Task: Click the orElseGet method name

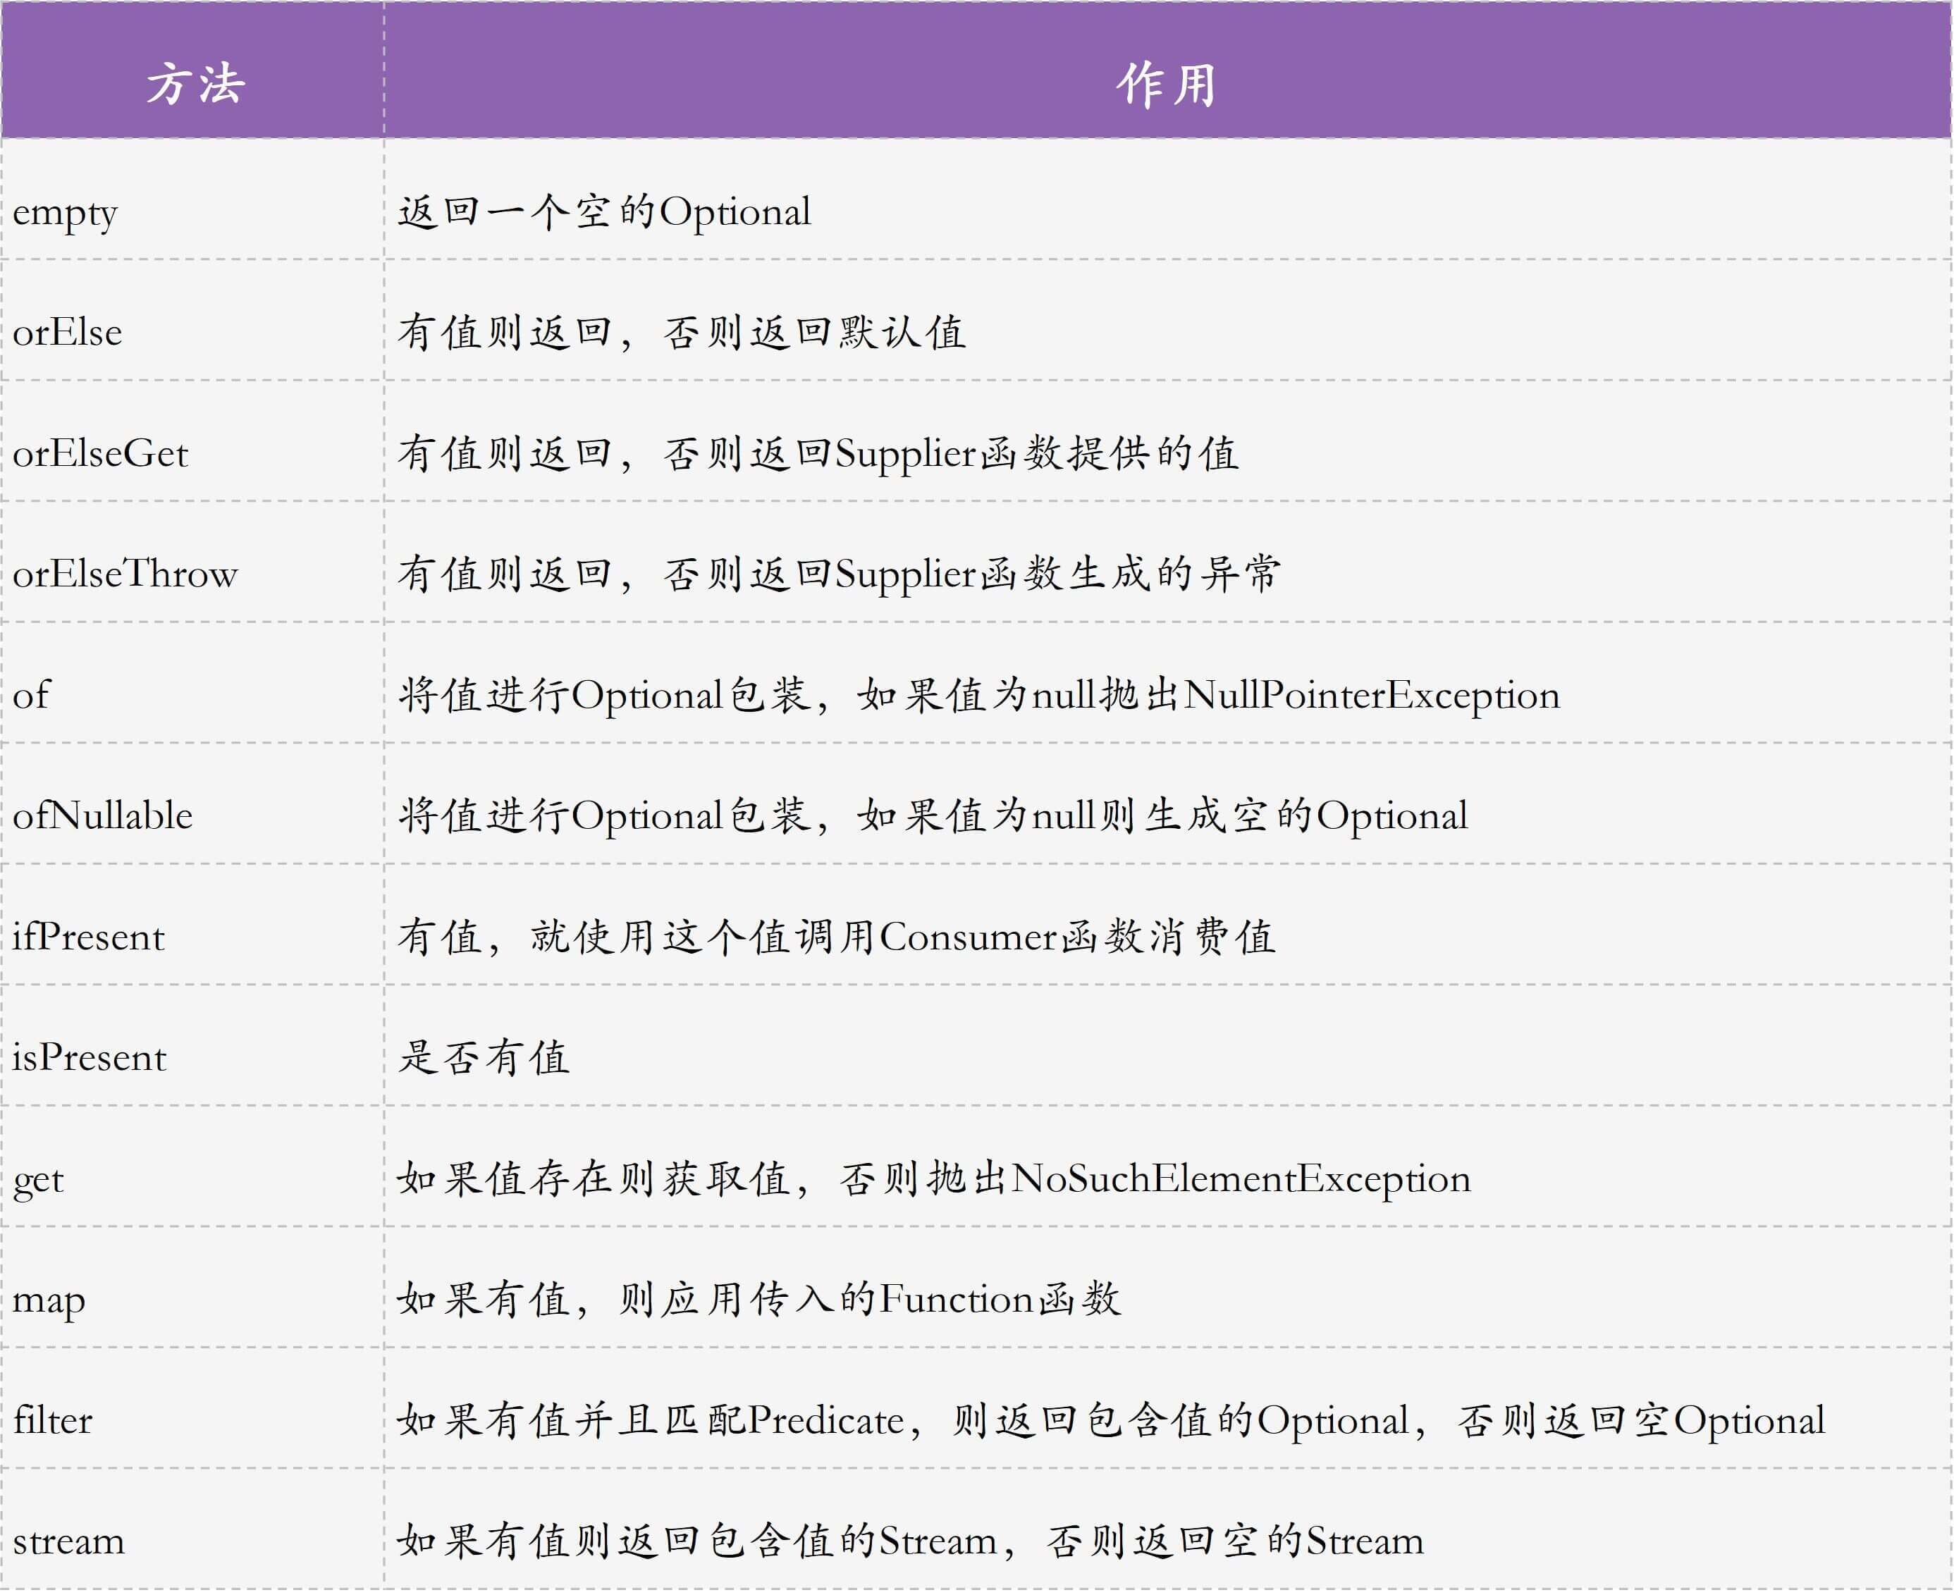Action: (x=100, y=454)
